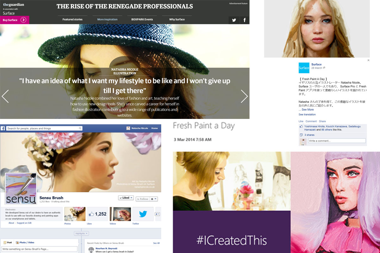Click the Write something on Sensu Brush's Page field
The image size is (380, 253).
click(40, 249)
